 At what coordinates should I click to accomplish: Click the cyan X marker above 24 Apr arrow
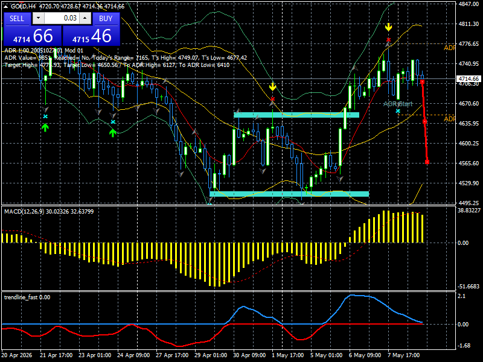(113, 122)
